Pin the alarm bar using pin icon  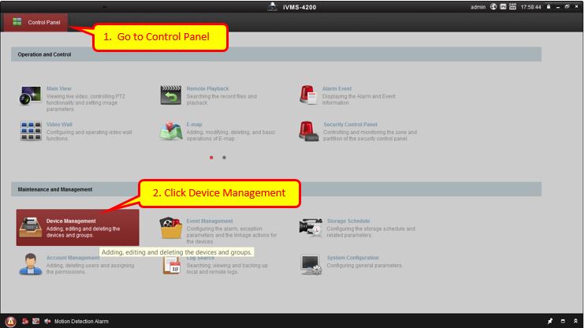click(x=550, y=322)
